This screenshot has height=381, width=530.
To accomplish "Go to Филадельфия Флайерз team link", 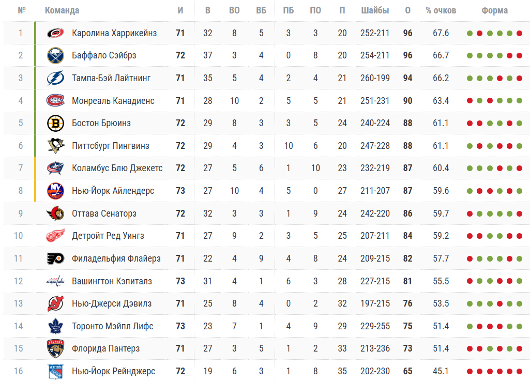I will [x=116, y=258].
